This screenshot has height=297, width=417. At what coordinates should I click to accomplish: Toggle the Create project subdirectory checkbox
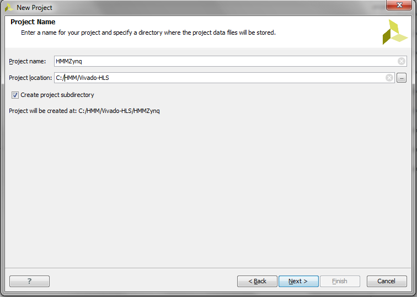click(15, 95)
